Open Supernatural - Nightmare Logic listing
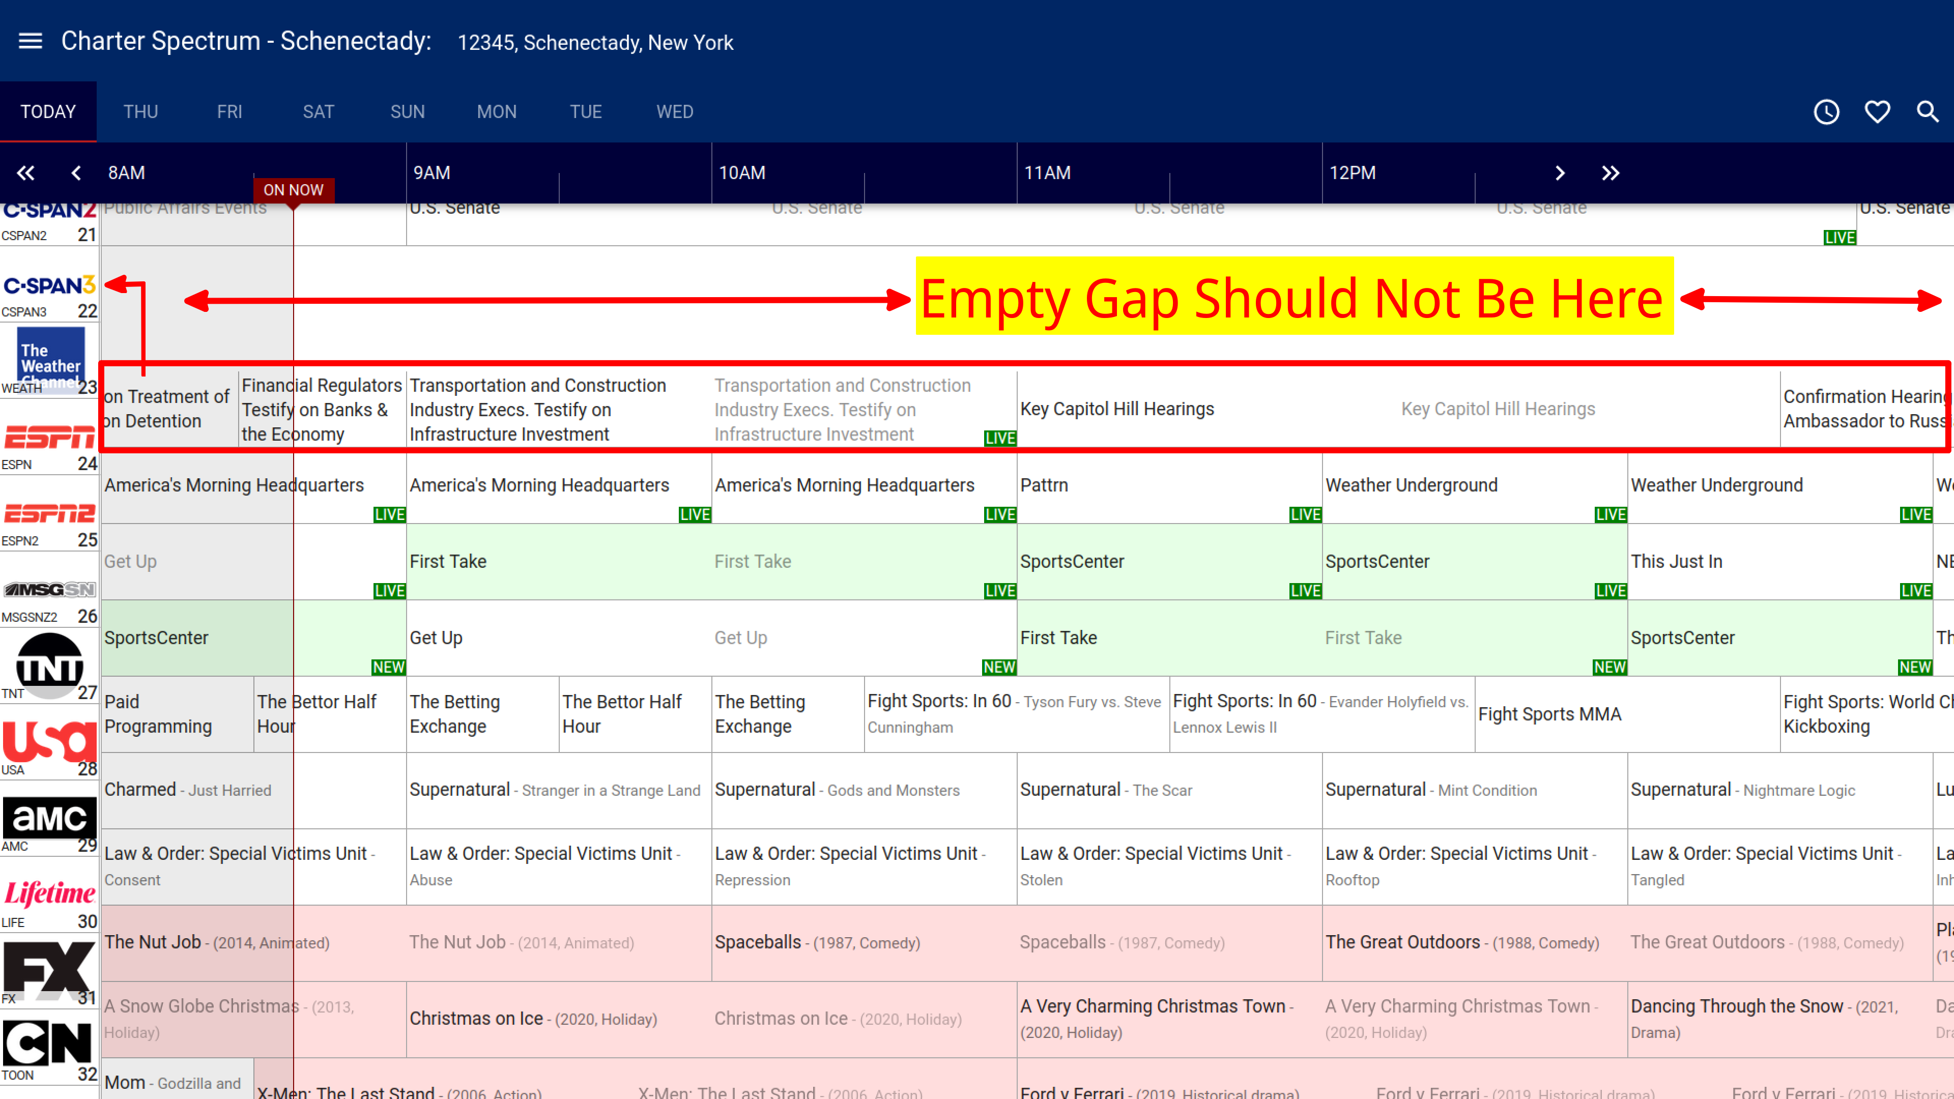The width and height of the screenshot is (1954, 1099). click(x=1779, y=790)
